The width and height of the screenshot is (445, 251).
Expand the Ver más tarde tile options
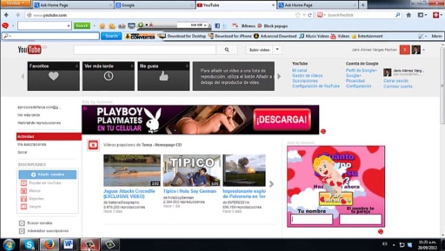click(x=132, y=66)
